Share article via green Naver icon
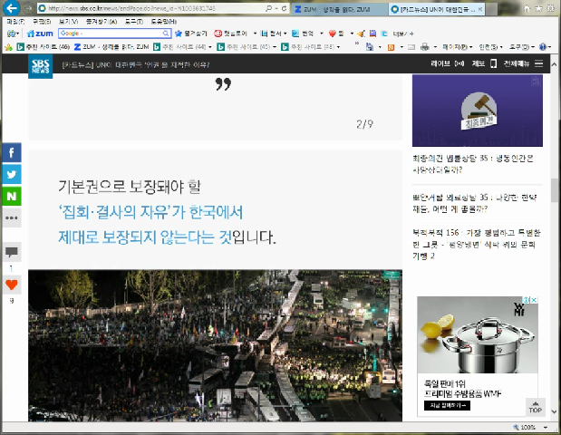561x435 pixels. pos(13,196)
